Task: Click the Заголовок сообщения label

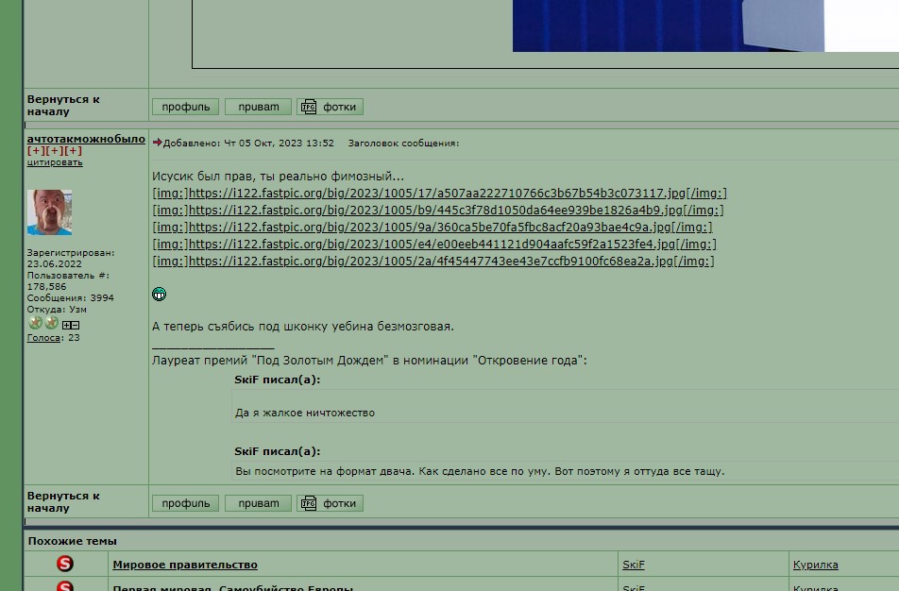Action: [x=403, y=144]
